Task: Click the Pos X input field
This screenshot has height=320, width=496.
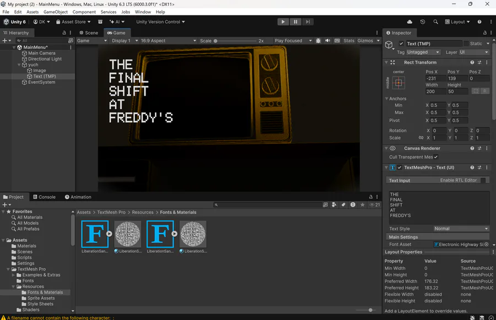Action: point(435,78)
